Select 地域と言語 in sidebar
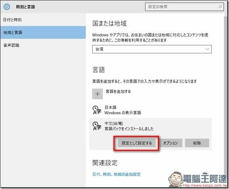Screen dimensions: 229x189 [x=43, y=33]
